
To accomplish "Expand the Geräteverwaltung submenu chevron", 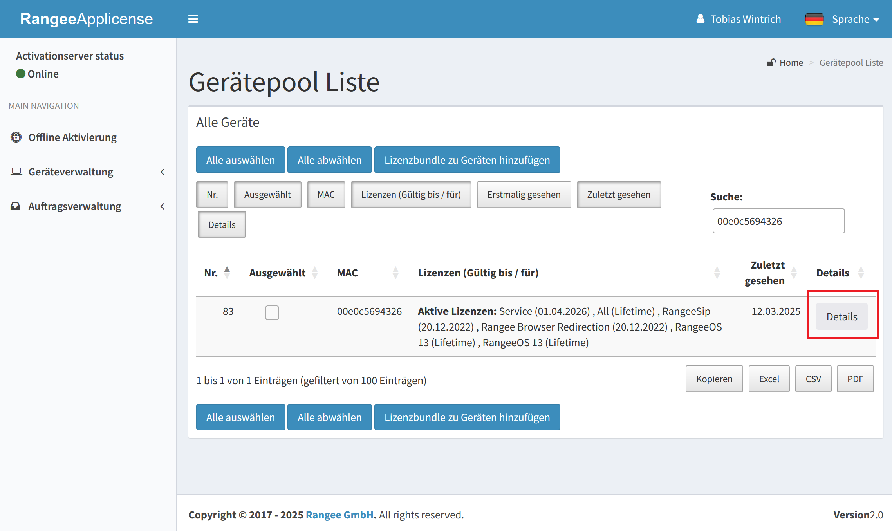I will (x=163, y=172).
